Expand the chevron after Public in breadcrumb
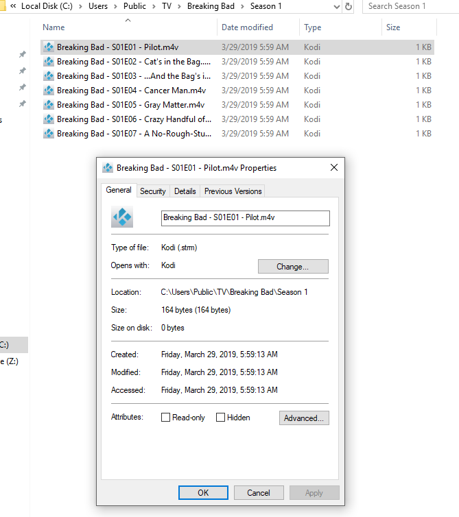The width and height of the screenshot is (459, 517). (154, 7)
